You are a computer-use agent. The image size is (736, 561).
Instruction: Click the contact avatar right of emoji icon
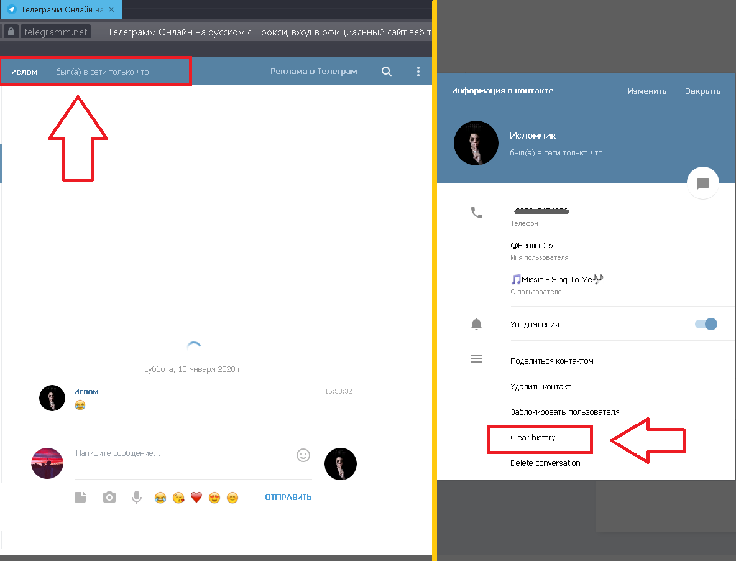(340, 464)
